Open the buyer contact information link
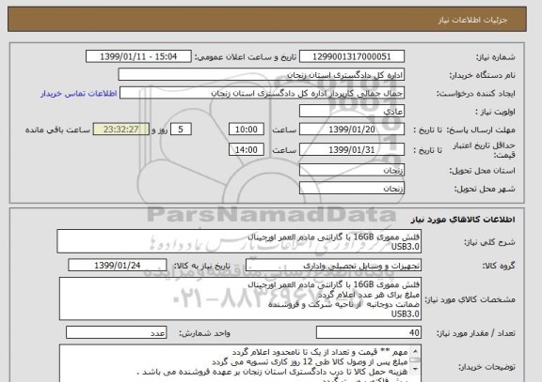The image size is (542, 382). point(79,94)
